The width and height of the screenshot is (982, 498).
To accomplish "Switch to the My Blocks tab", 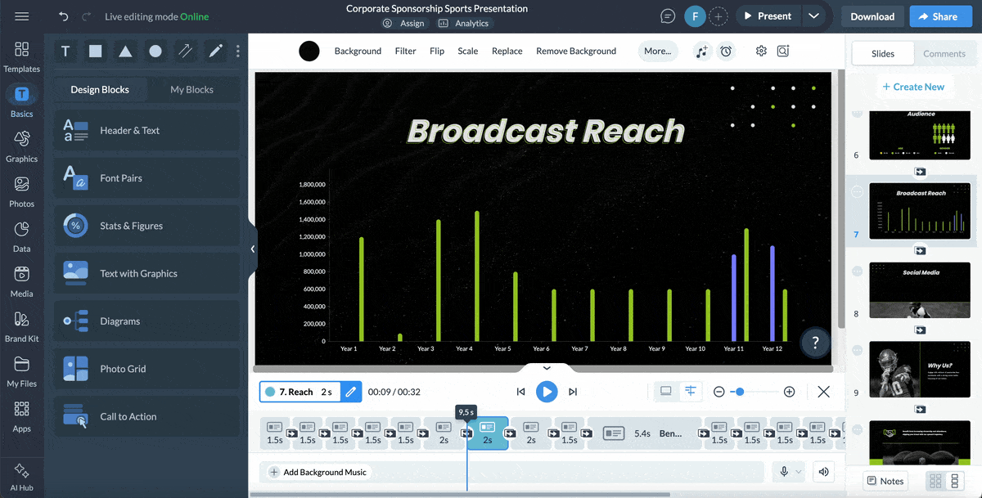I will point(194,89).
